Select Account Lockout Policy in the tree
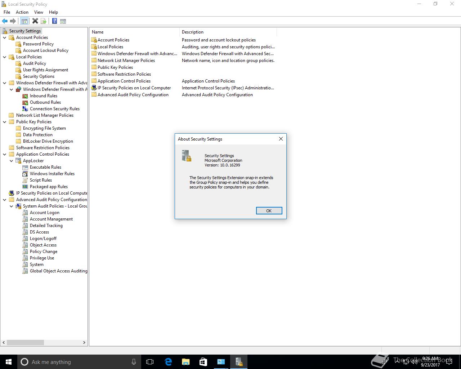Screen dimensions: 461x369 [x=46, y=50]
